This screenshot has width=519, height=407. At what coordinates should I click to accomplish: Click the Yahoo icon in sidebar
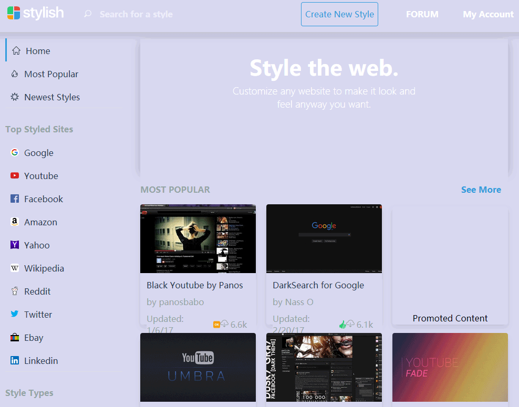click(x=15, y=245)
